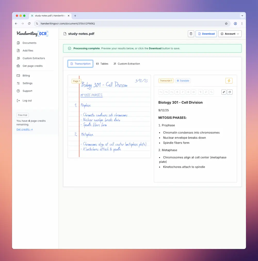Click the Get page credits basket icon
Image resolution: width=258 pixels, height=261 pixels.
click(x=18, y=66)
